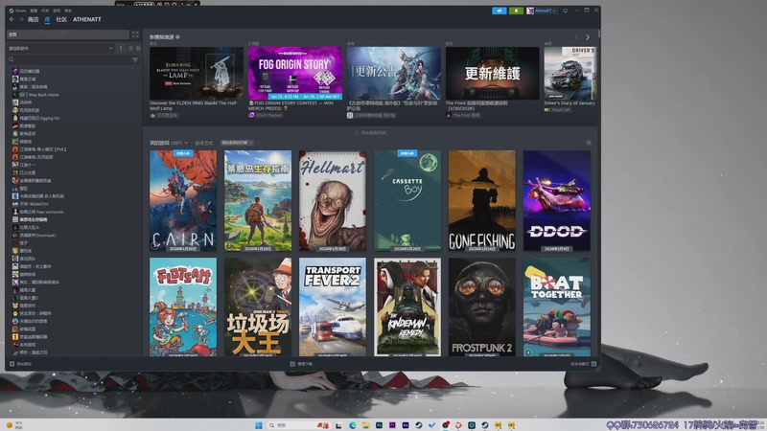Viewport: 767px width, 431px height.
Task: Select the game entry with [PVE] label
Action: point(39,149)
